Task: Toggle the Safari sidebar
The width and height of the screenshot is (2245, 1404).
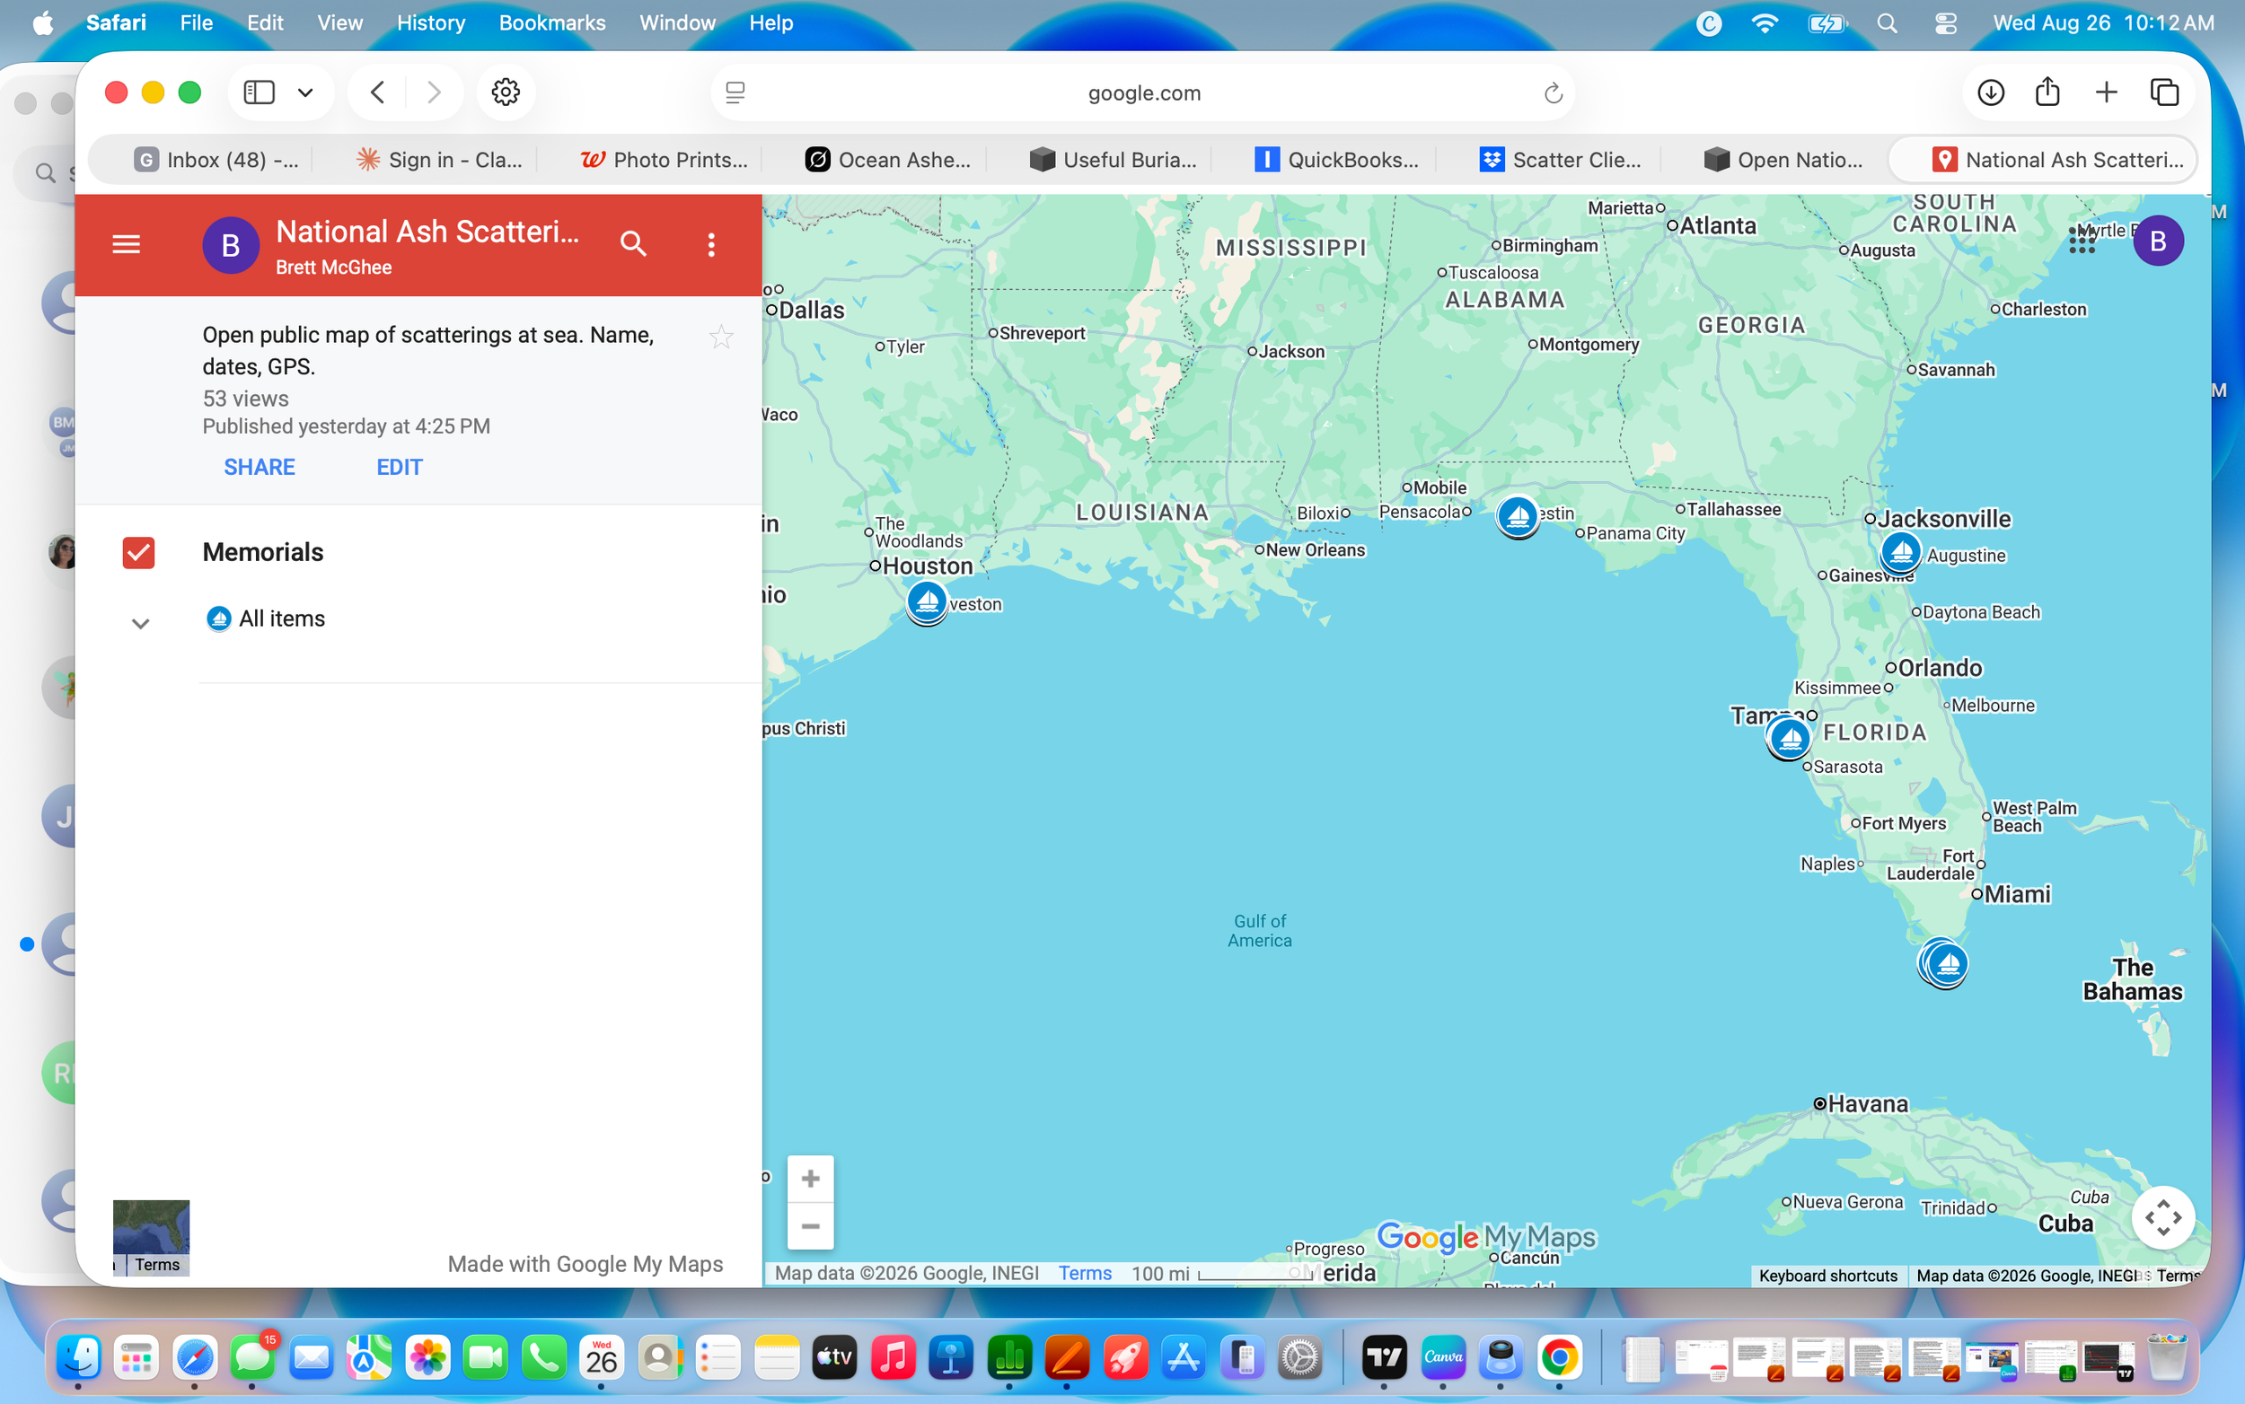Action: (260, 92)
